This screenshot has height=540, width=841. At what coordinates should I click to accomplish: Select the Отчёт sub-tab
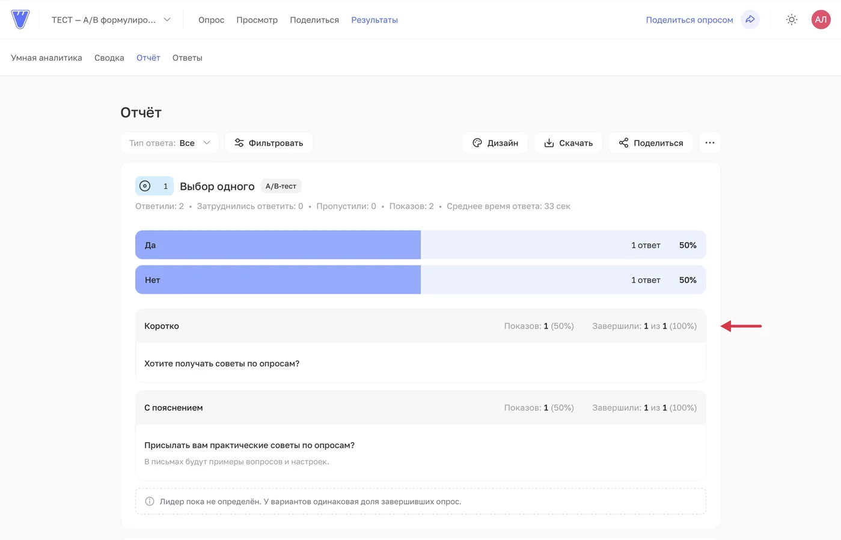pyautogui.click(x=148, y=58)
